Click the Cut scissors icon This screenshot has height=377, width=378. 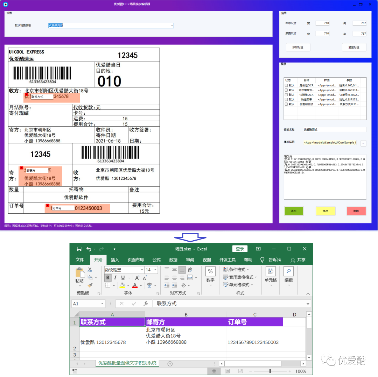click(x=90, y=270)
